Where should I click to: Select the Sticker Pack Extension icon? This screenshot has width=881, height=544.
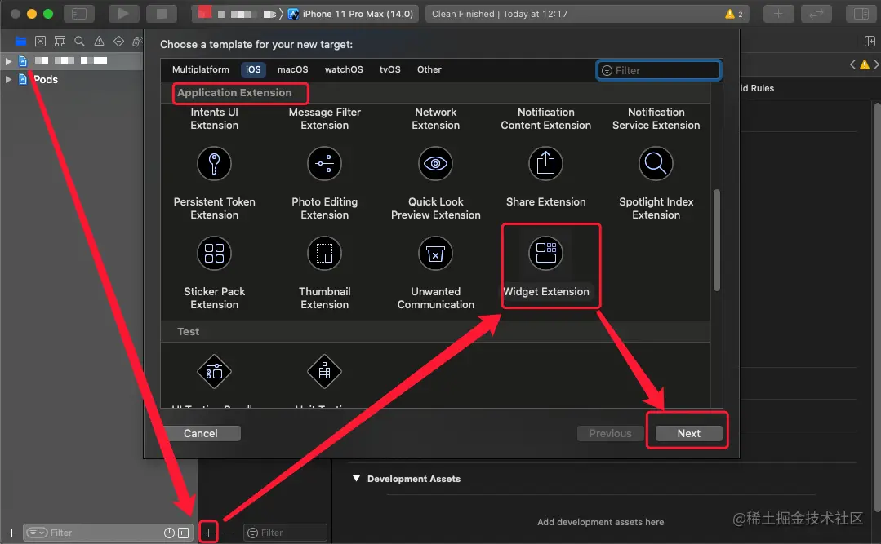tap(214, 253)
